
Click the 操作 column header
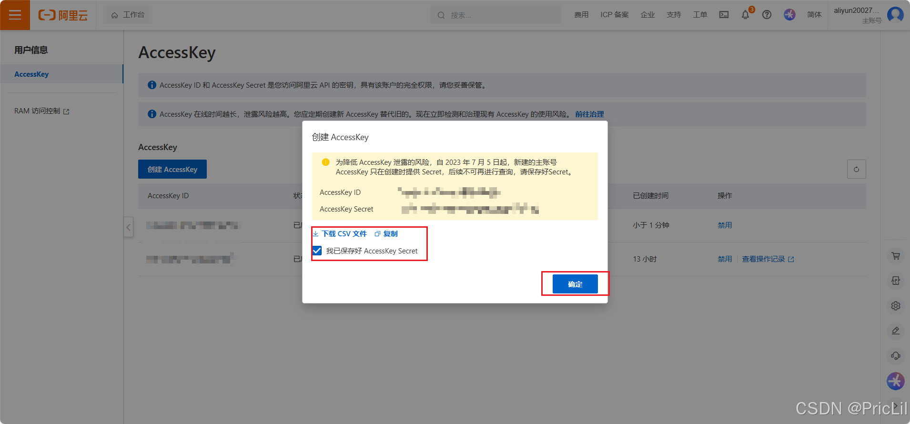point(725,195)
